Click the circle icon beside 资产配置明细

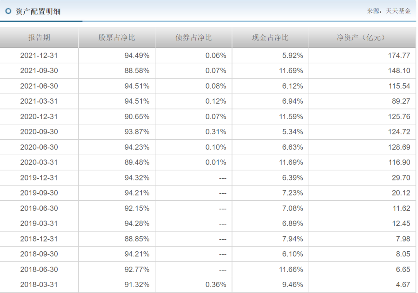click(x=8, y=11)
